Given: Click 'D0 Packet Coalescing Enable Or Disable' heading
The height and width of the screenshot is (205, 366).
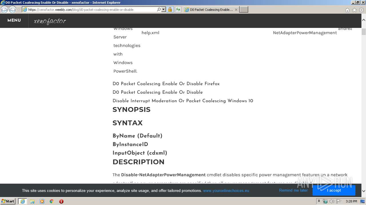Looking at the screenshot, I should 158,92.
